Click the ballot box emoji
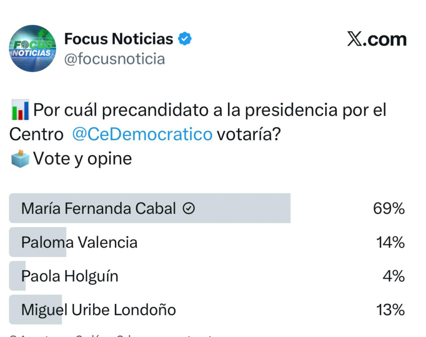426x337 pixels. pos(19,159)
